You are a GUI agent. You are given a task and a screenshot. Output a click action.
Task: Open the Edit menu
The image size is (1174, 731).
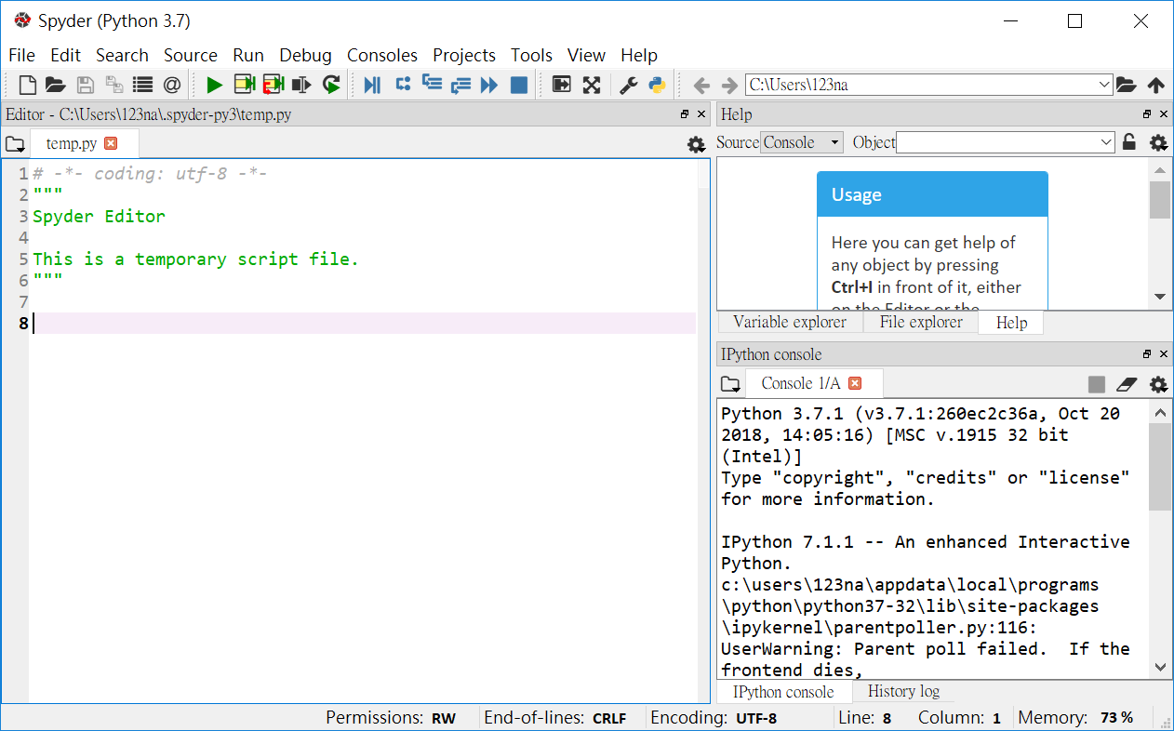click(66, 55)
